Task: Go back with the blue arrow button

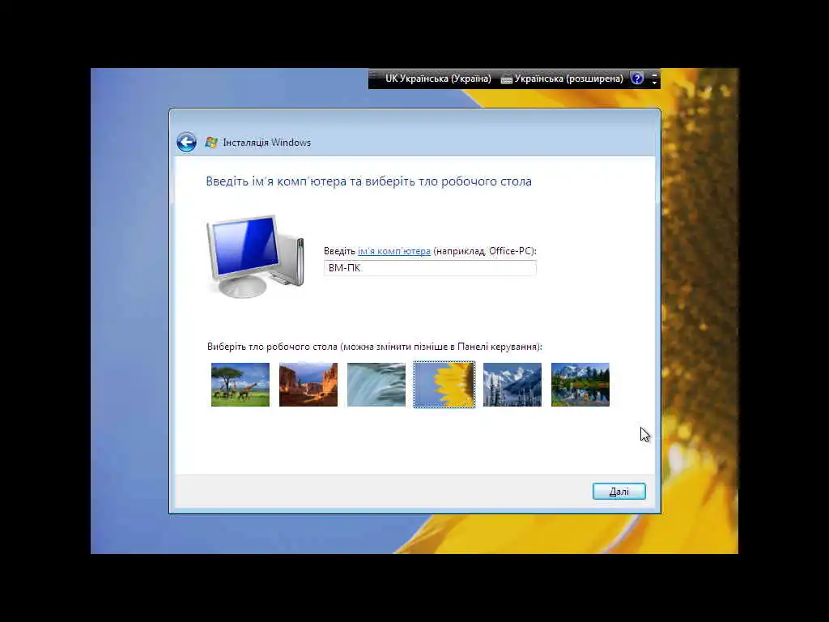Action: pos(187,143)
